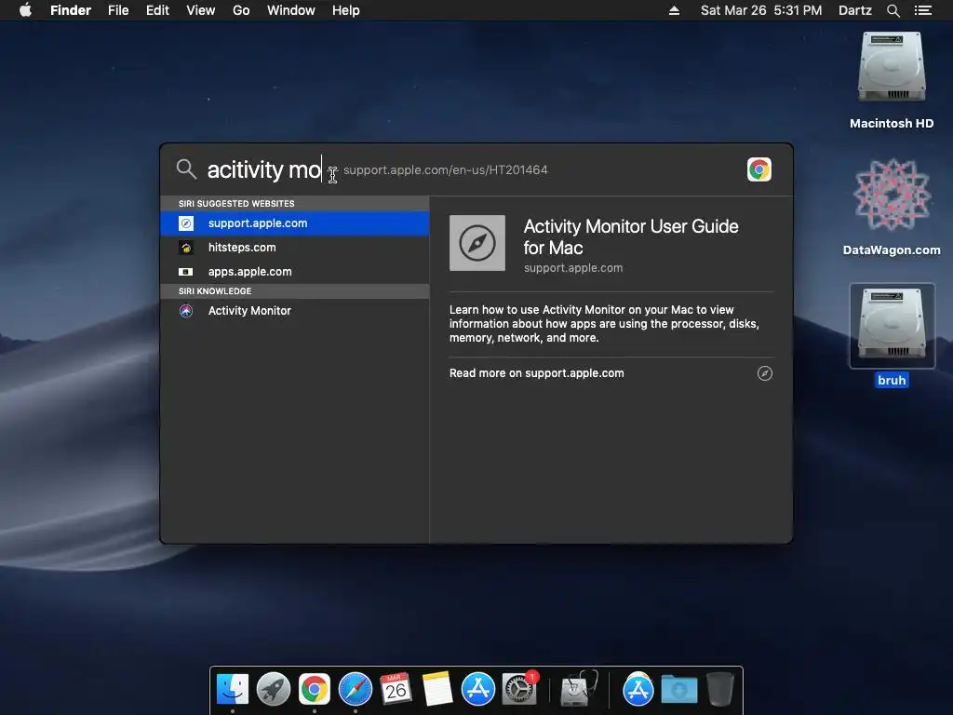Open Calendar showing Mar 26 in Dock

coord(396,689)
